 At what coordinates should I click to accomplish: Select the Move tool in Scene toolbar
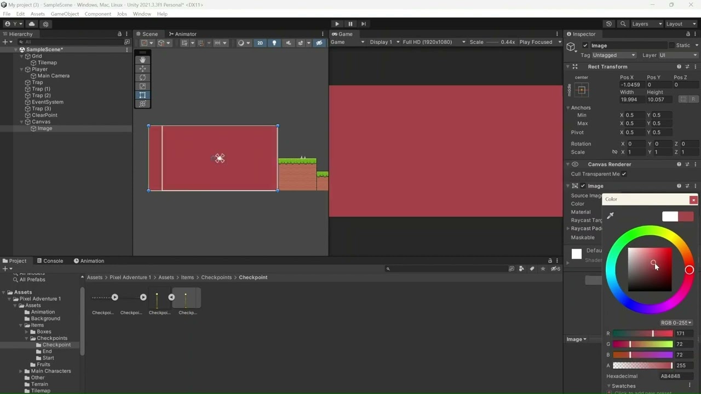[x=142, y=68]
